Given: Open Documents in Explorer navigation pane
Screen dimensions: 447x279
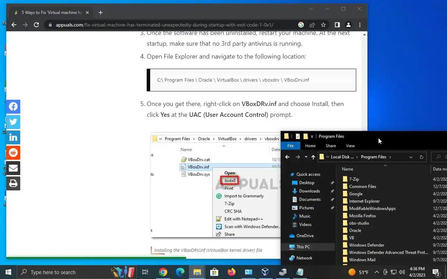Looking at the screenshot, I should click(x=310, y=199).
